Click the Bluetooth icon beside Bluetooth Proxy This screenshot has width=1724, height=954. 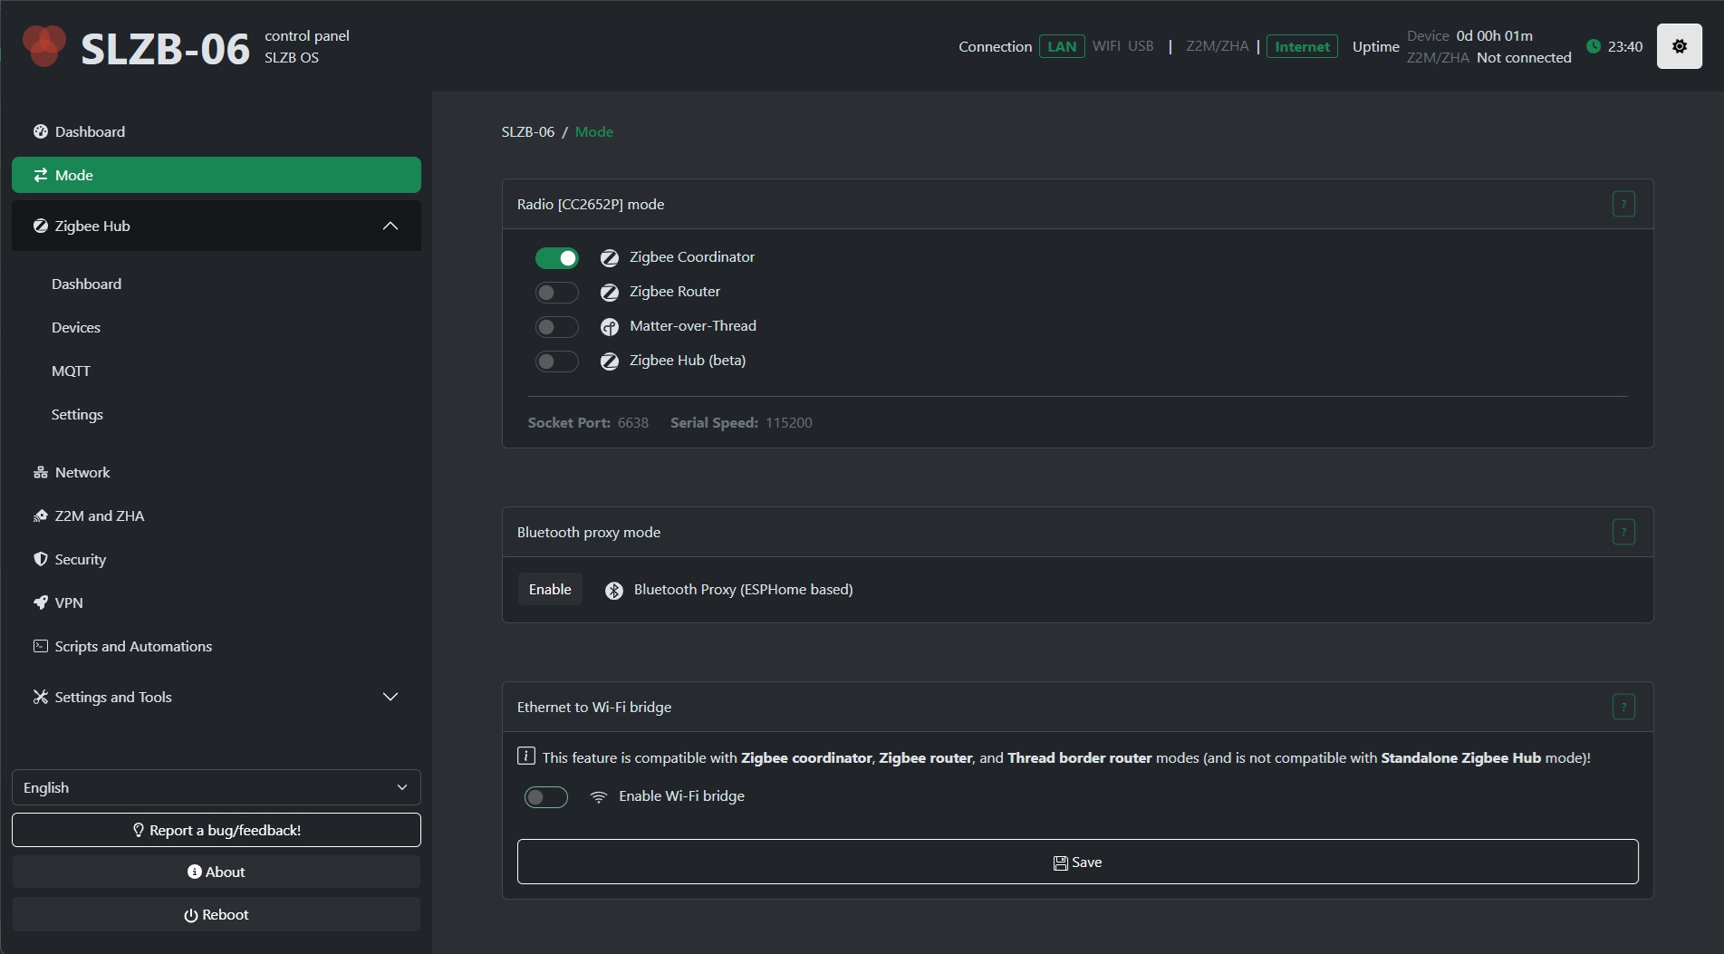coord(613,591)
